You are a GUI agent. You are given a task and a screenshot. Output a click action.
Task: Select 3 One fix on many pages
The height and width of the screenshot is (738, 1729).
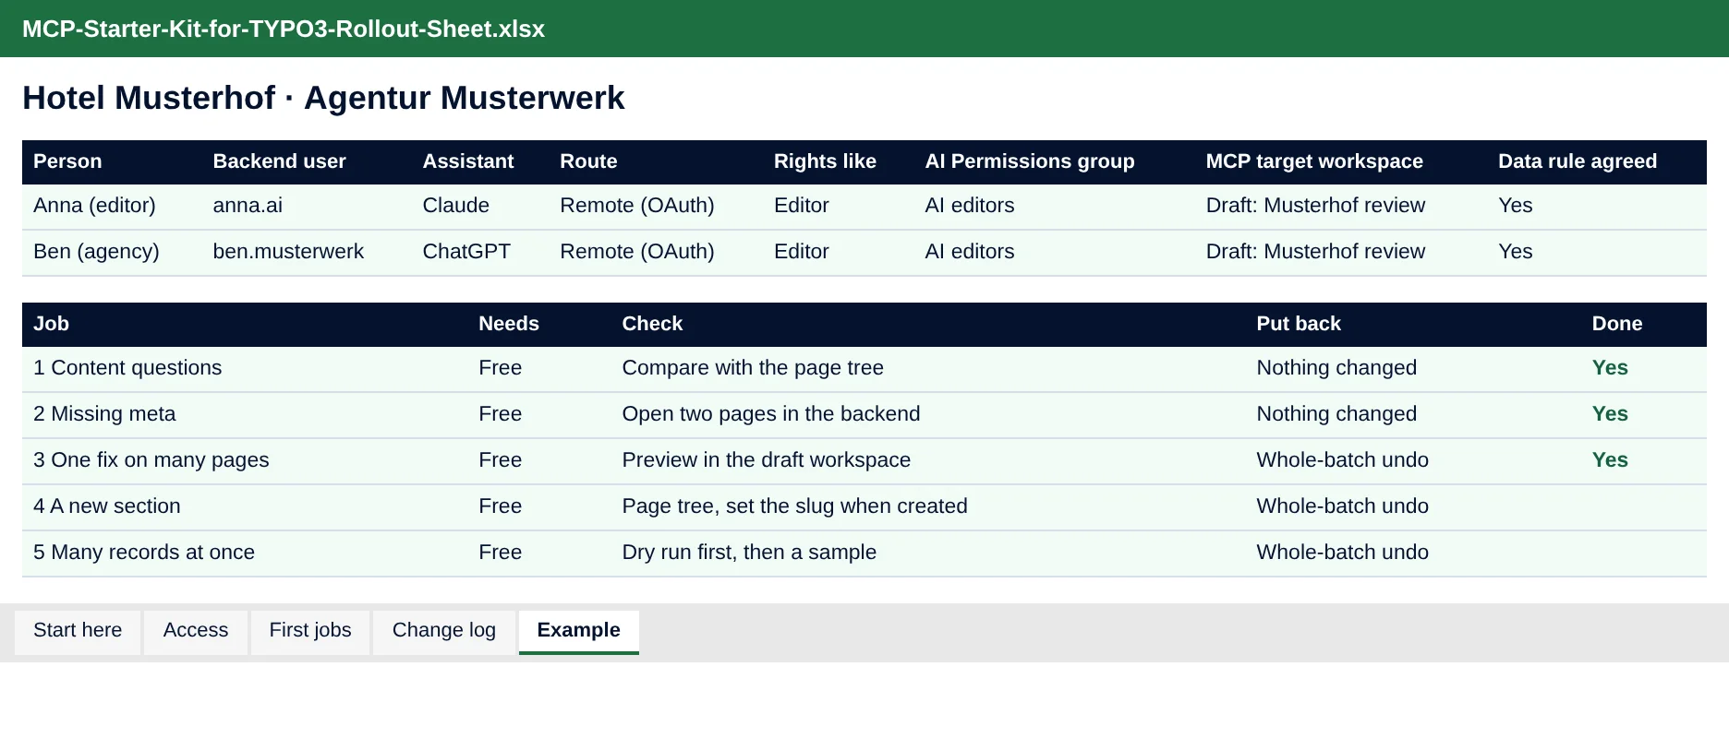151,460
